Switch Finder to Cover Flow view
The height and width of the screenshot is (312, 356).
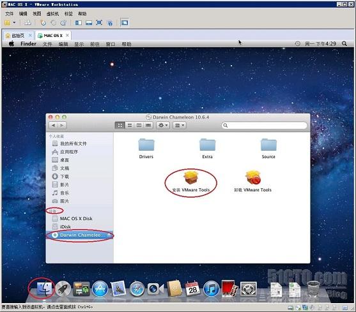[x=148, y=125]
